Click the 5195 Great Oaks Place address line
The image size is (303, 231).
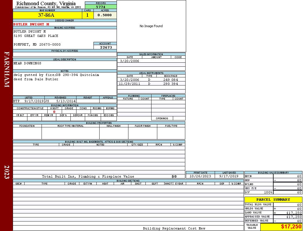[x=36, y=36]
